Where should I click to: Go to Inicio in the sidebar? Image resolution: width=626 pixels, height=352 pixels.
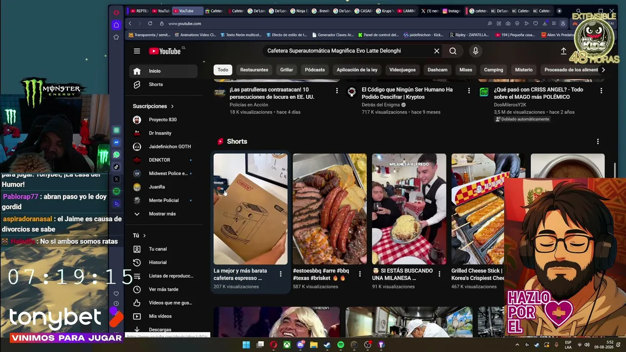[163, 71]
